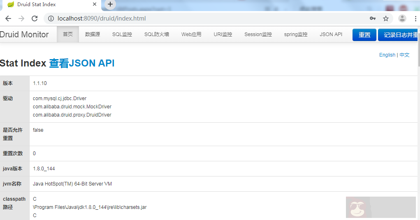
Task: Click the classpath路径 row label
Action: [x=14, y=203]
